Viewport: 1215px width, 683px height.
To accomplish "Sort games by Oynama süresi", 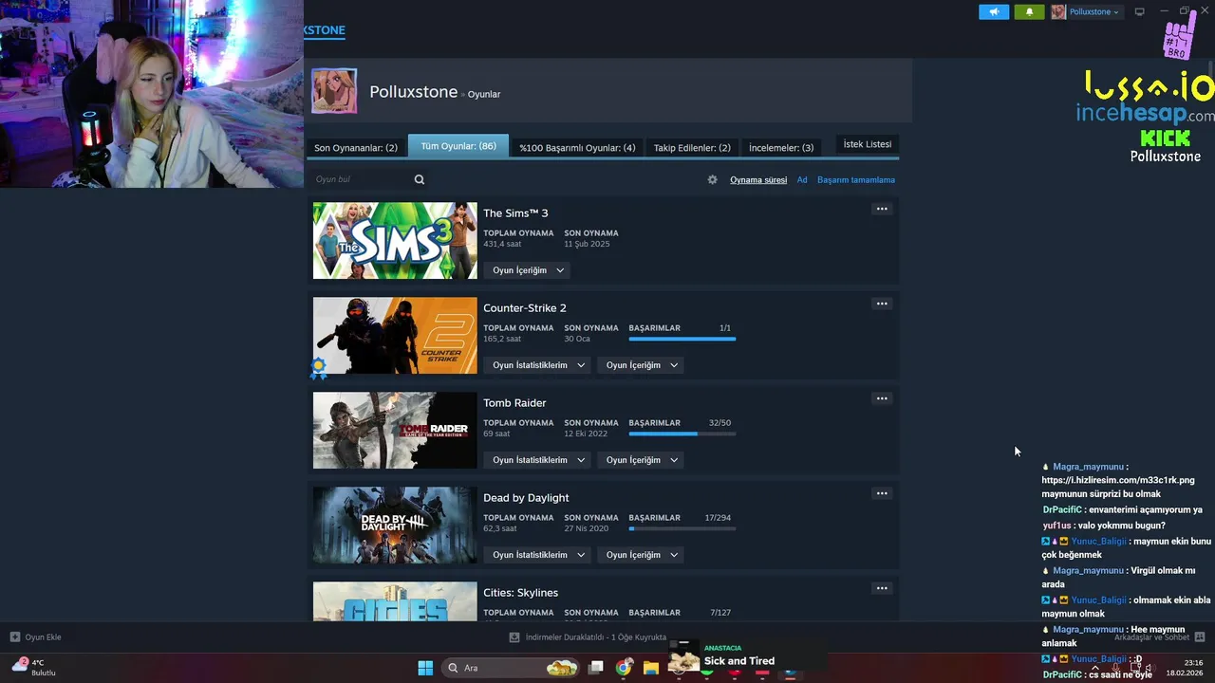I will pos(758,180).
